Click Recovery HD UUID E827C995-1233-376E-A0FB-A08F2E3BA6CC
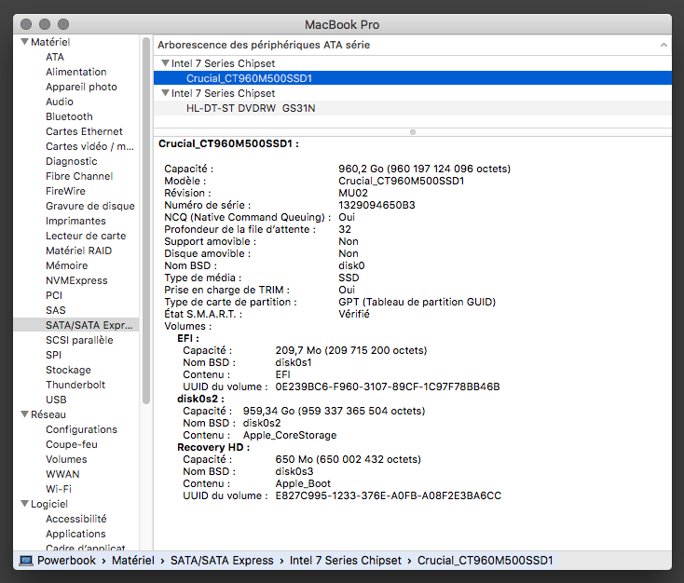The image size is (684, 583). coord(389,495)
